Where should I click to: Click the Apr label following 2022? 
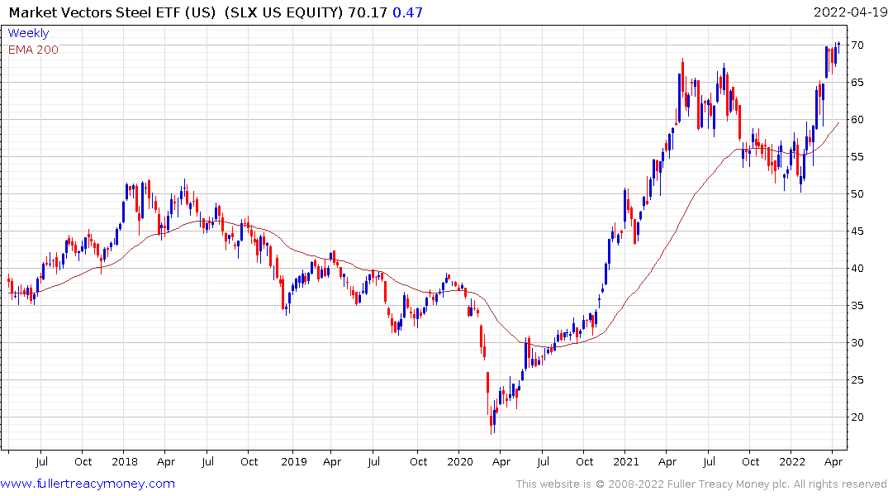click(833, 463)
